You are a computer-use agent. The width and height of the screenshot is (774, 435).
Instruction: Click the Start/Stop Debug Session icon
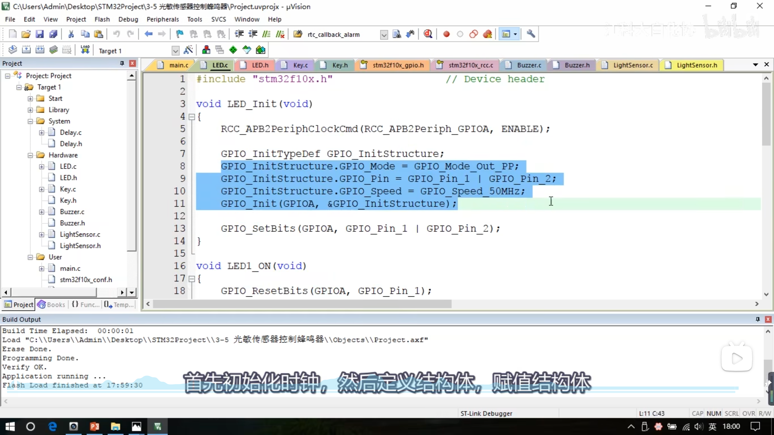click(428, 34)
